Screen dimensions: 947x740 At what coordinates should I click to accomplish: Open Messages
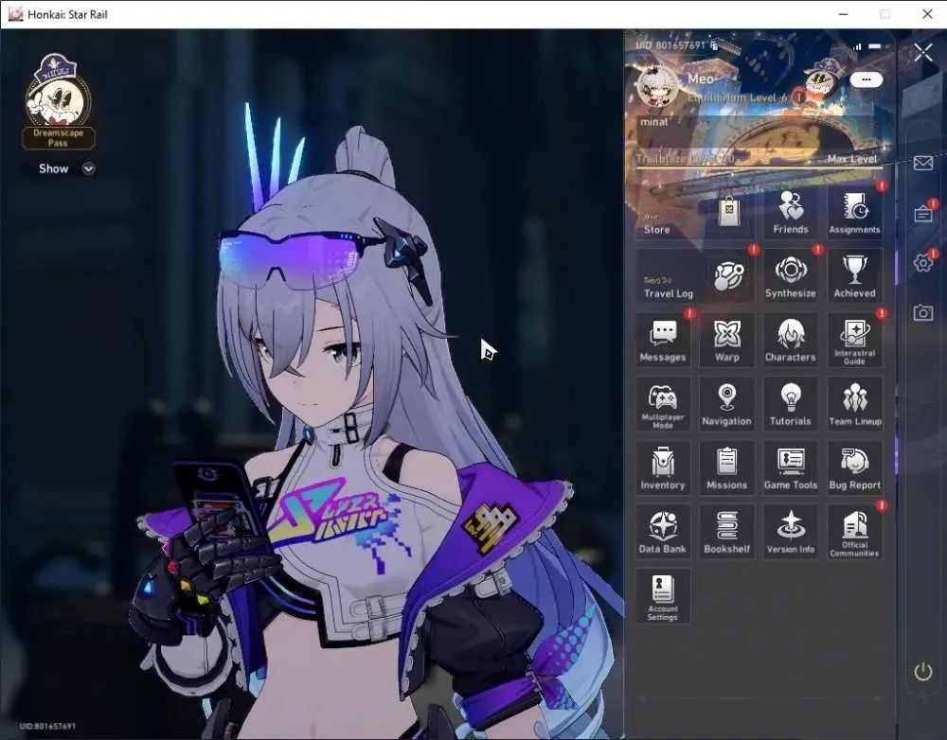663,341
